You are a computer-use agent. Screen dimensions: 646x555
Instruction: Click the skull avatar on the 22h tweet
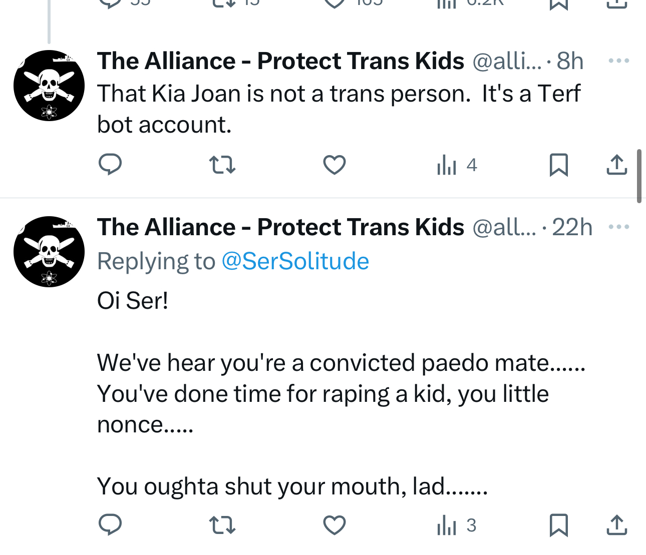pos(49,252)
